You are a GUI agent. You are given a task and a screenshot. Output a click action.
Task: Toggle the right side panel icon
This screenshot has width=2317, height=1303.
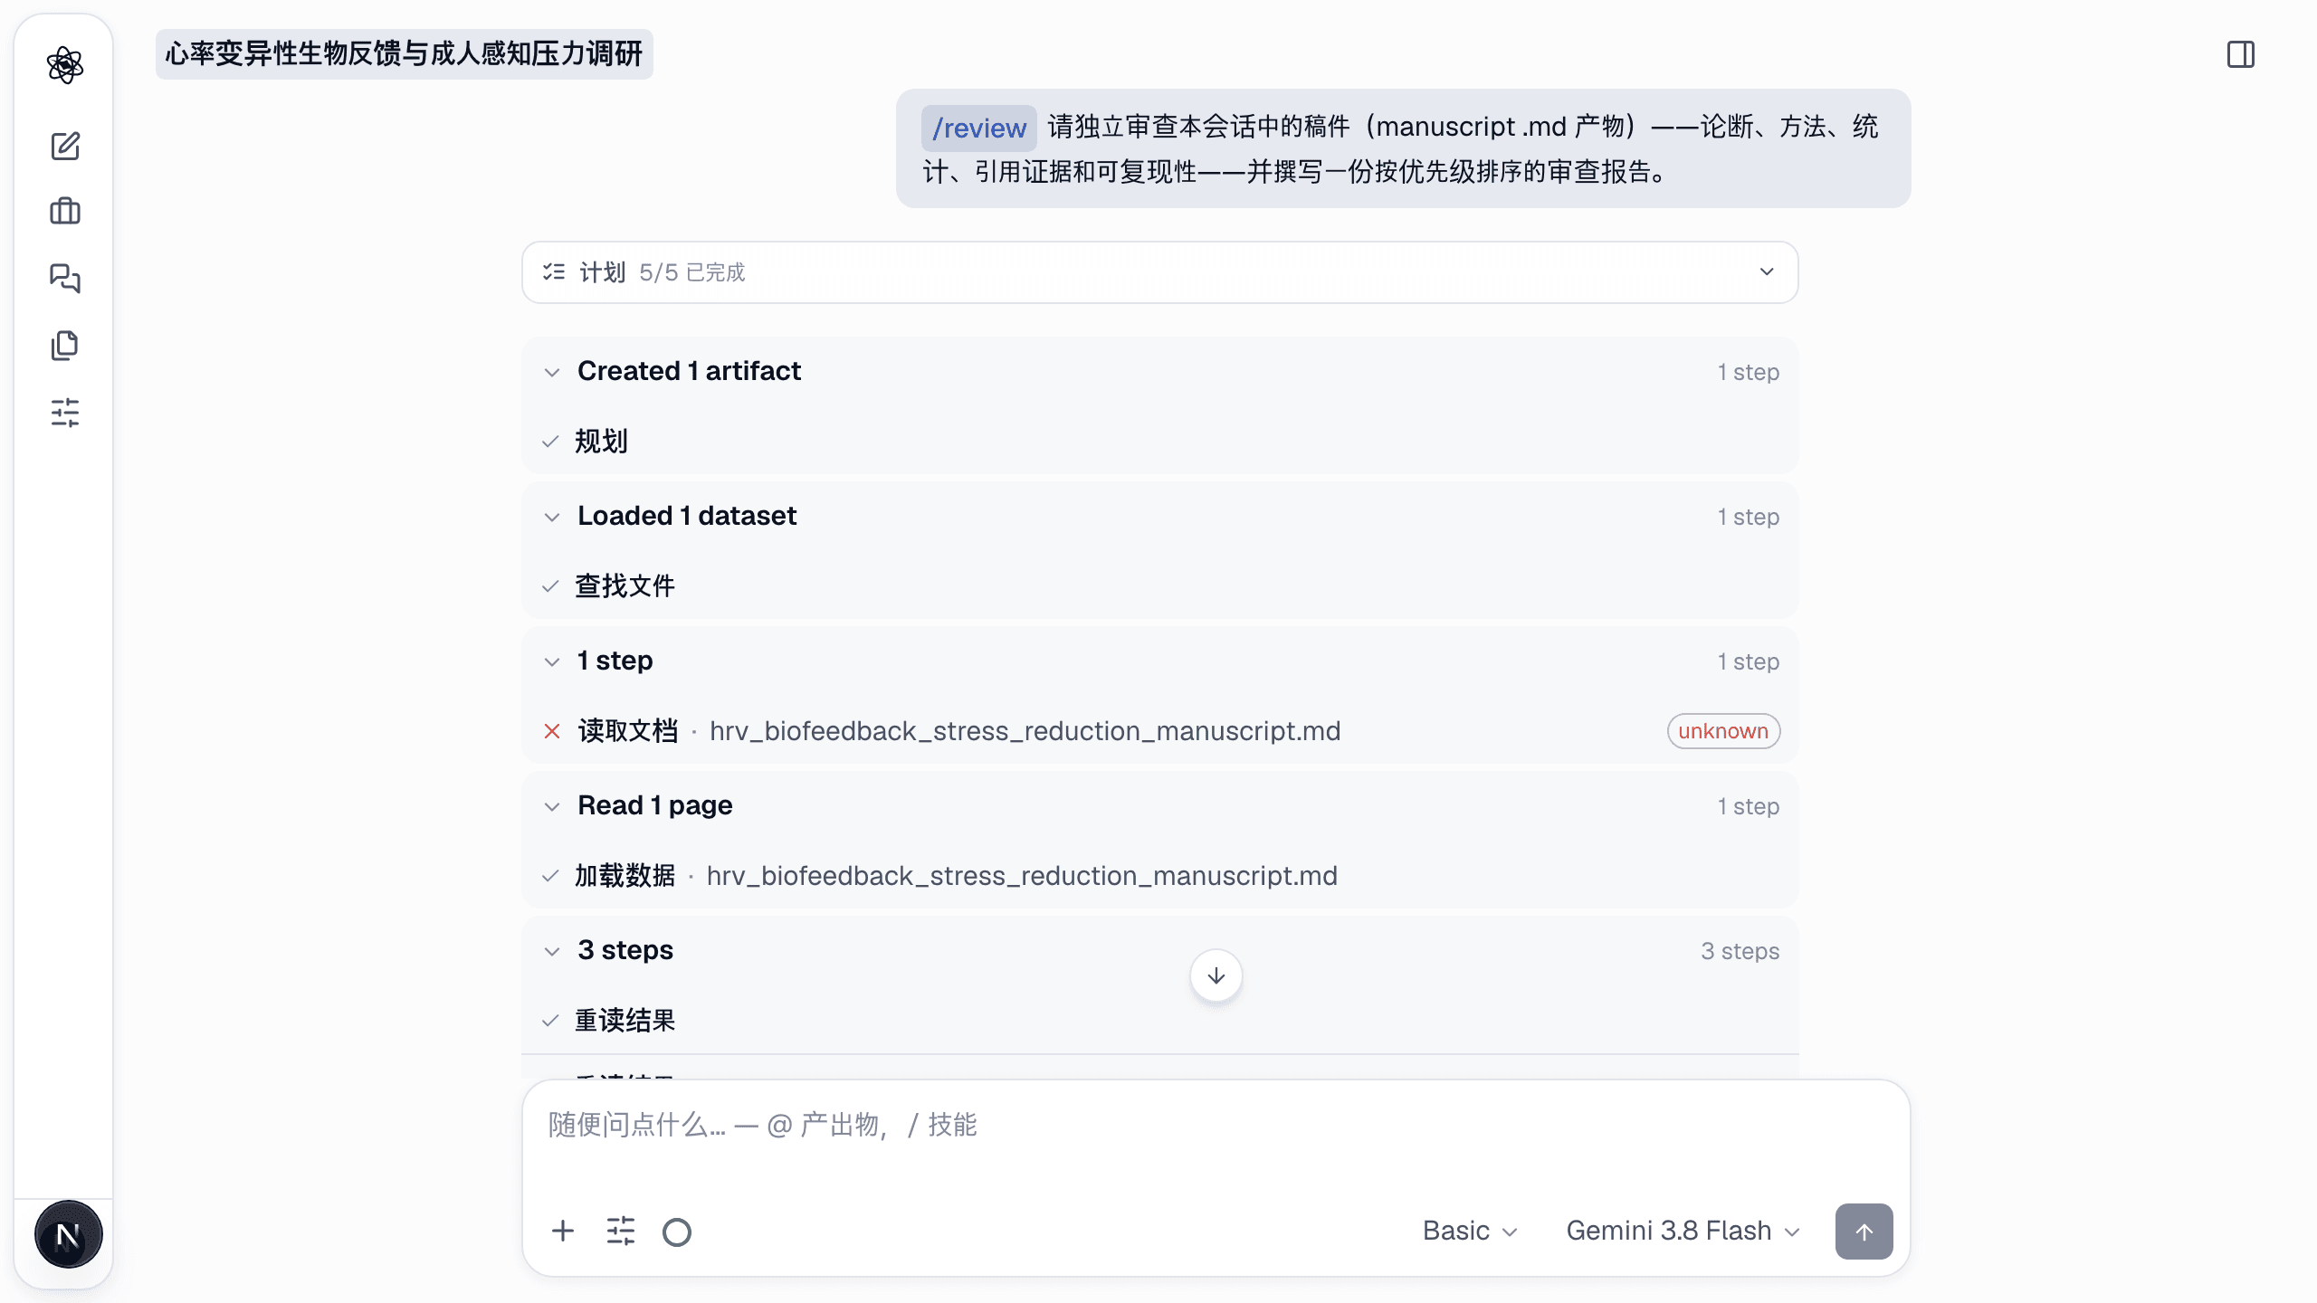(2241, 54)
